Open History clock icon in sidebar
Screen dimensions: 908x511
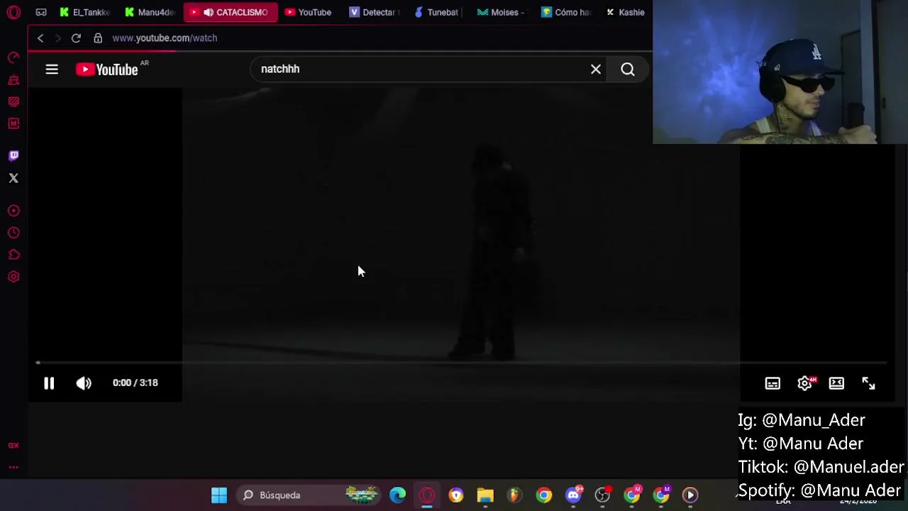[x=13, y=233]
